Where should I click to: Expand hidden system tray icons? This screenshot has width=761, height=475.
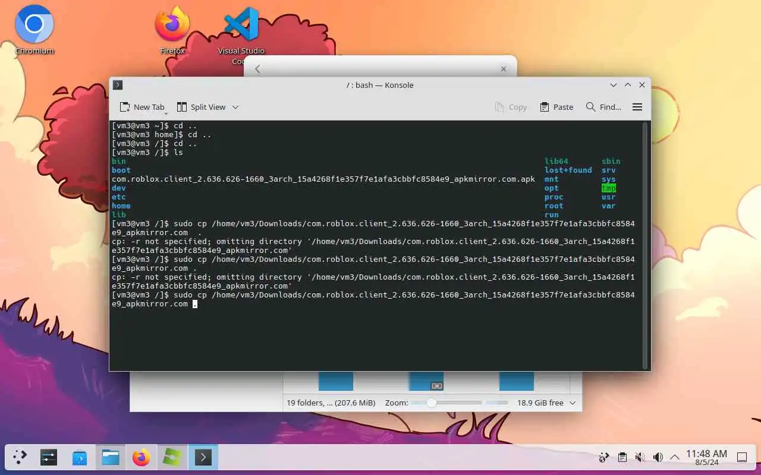[675, 457]
